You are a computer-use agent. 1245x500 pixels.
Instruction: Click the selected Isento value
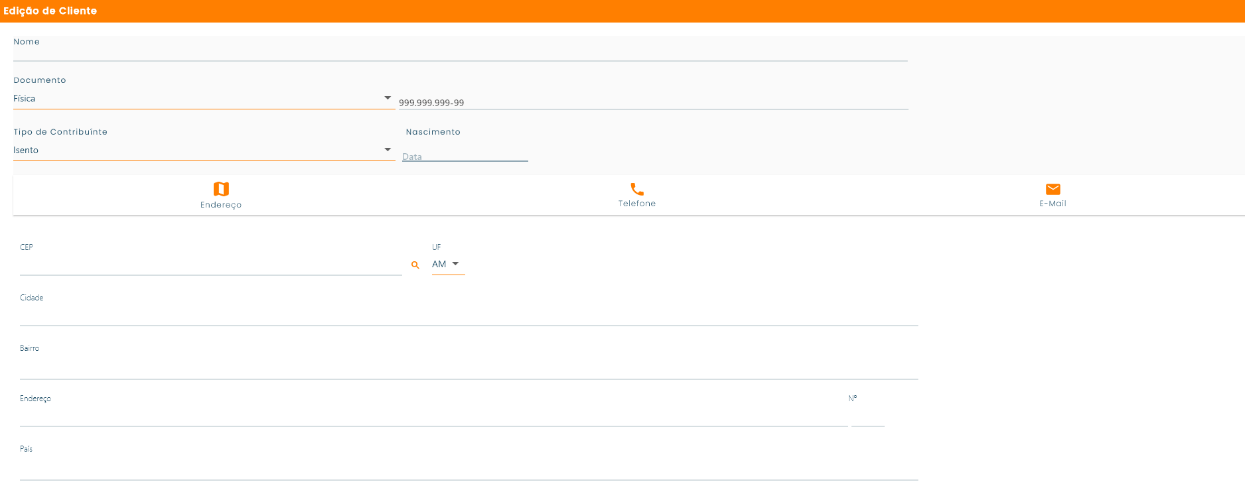[26, 151]
